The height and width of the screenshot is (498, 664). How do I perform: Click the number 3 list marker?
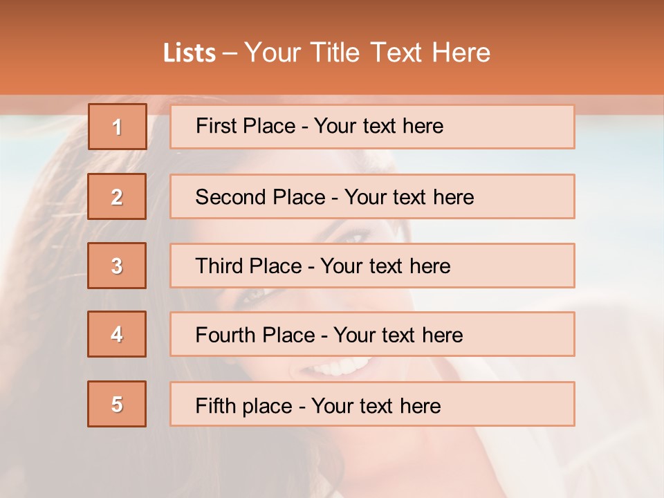[117, 266]
